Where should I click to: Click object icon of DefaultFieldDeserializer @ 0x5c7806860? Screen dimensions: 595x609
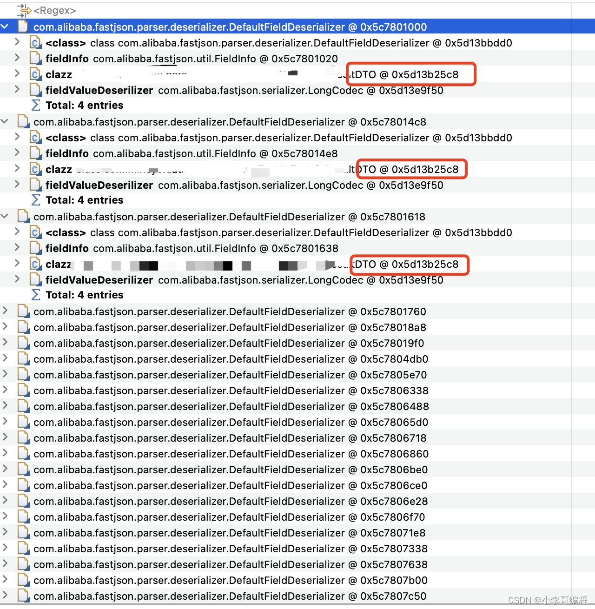(x=23, y=454)
